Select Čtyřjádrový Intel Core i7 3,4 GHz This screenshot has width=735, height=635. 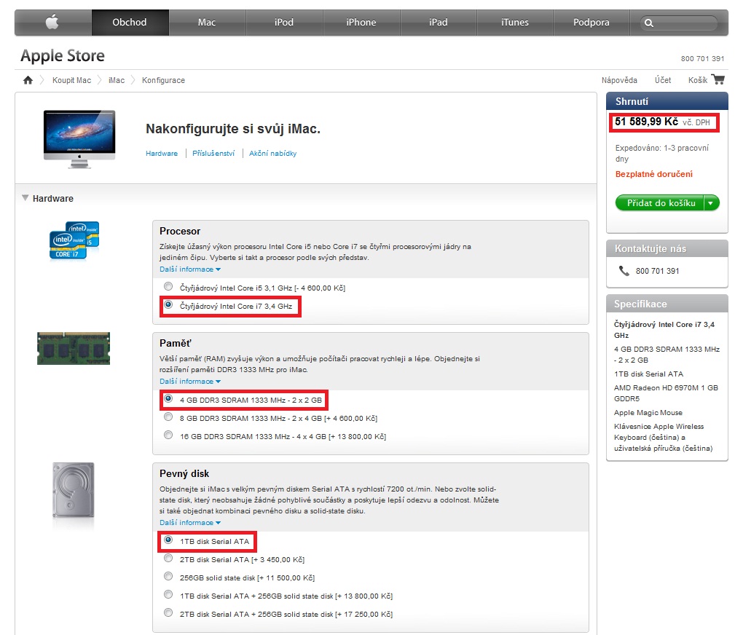(168, 304)
